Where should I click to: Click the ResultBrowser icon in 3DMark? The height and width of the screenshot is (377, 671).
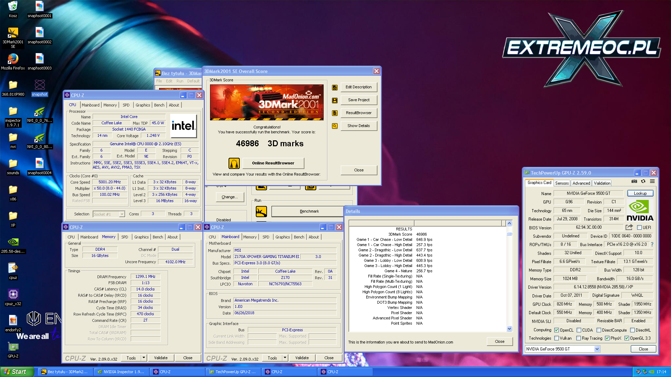point(335,113)
